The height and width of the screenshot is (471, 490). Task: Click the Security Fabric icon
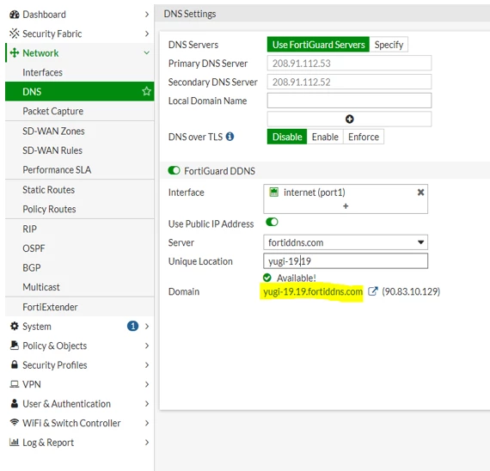(15, 34)
